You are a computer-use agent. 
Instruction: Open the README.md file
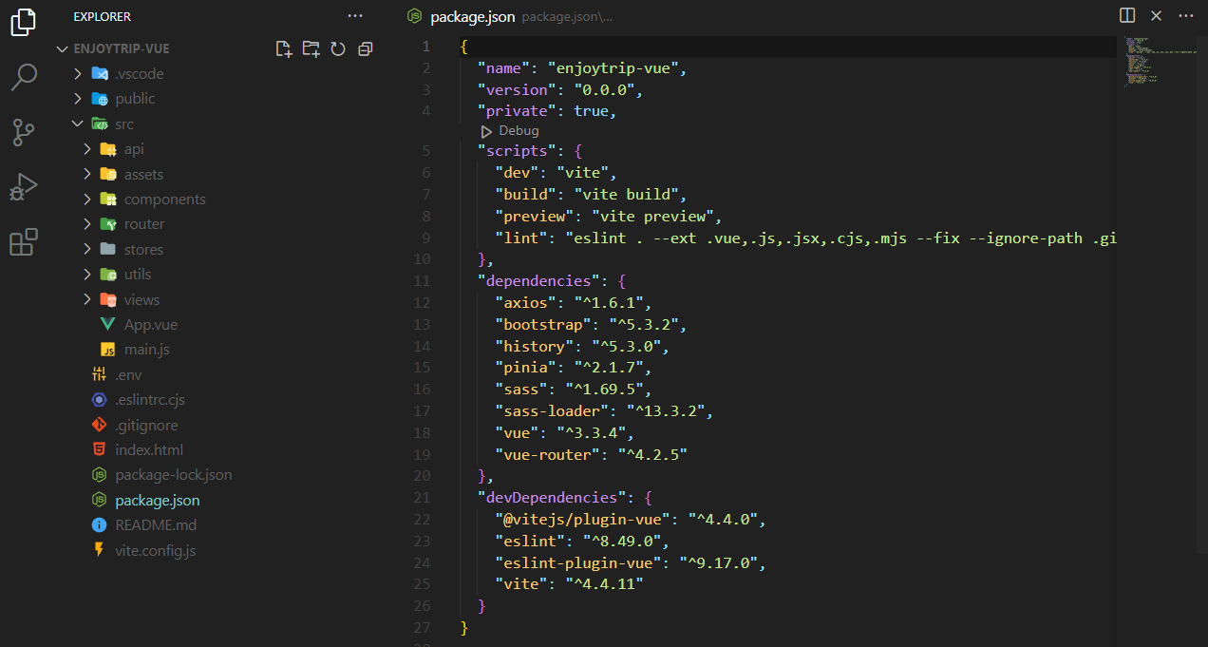point(156,525)
